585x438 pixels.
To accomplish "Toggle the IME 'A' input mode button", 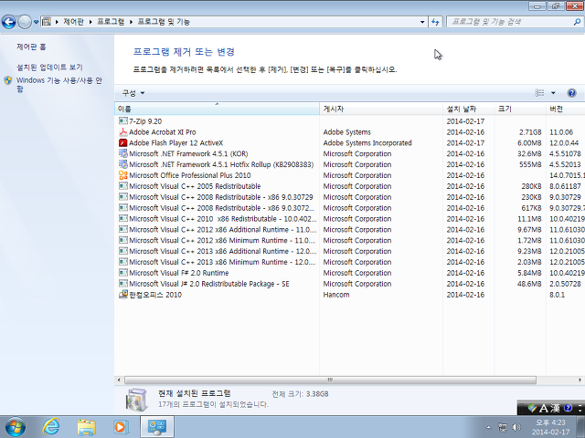I will 544,408.
